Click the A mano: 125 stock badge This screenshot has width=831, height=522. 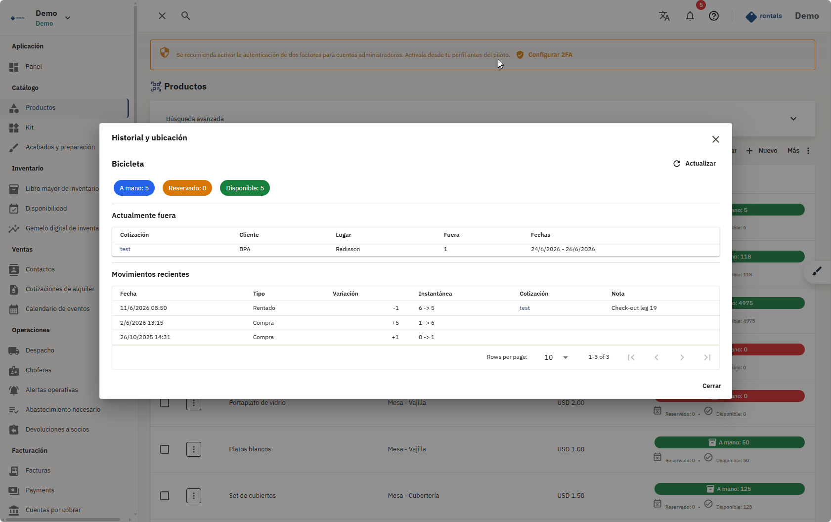pos(729,489)
